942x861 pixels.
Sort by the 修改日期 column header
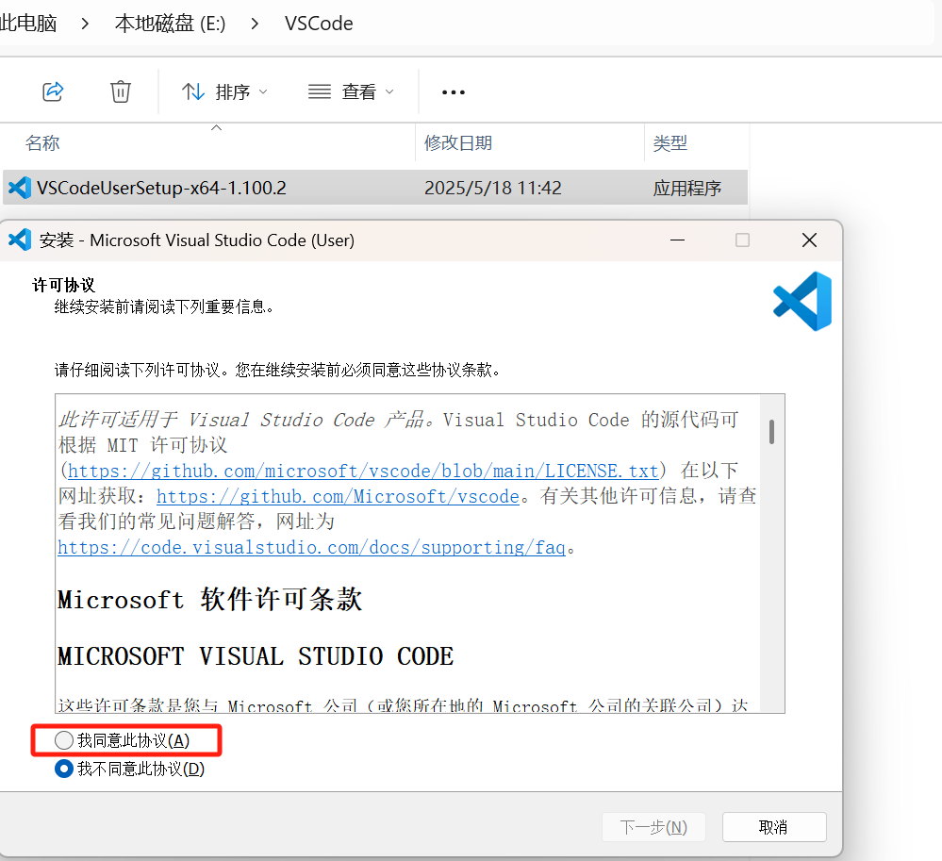457,143
